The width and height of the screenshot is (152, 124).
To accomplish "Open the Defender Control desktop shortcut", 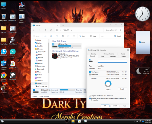I will pos(4,65).
